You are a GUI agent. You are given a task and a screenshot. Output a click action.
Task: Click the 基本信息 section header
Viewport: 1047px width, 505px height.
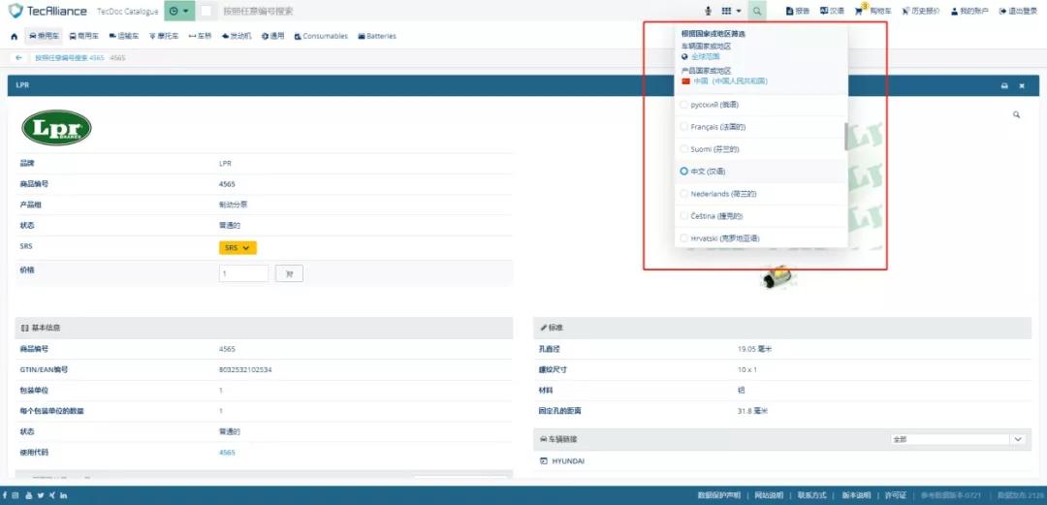click(x=264, y=328)
